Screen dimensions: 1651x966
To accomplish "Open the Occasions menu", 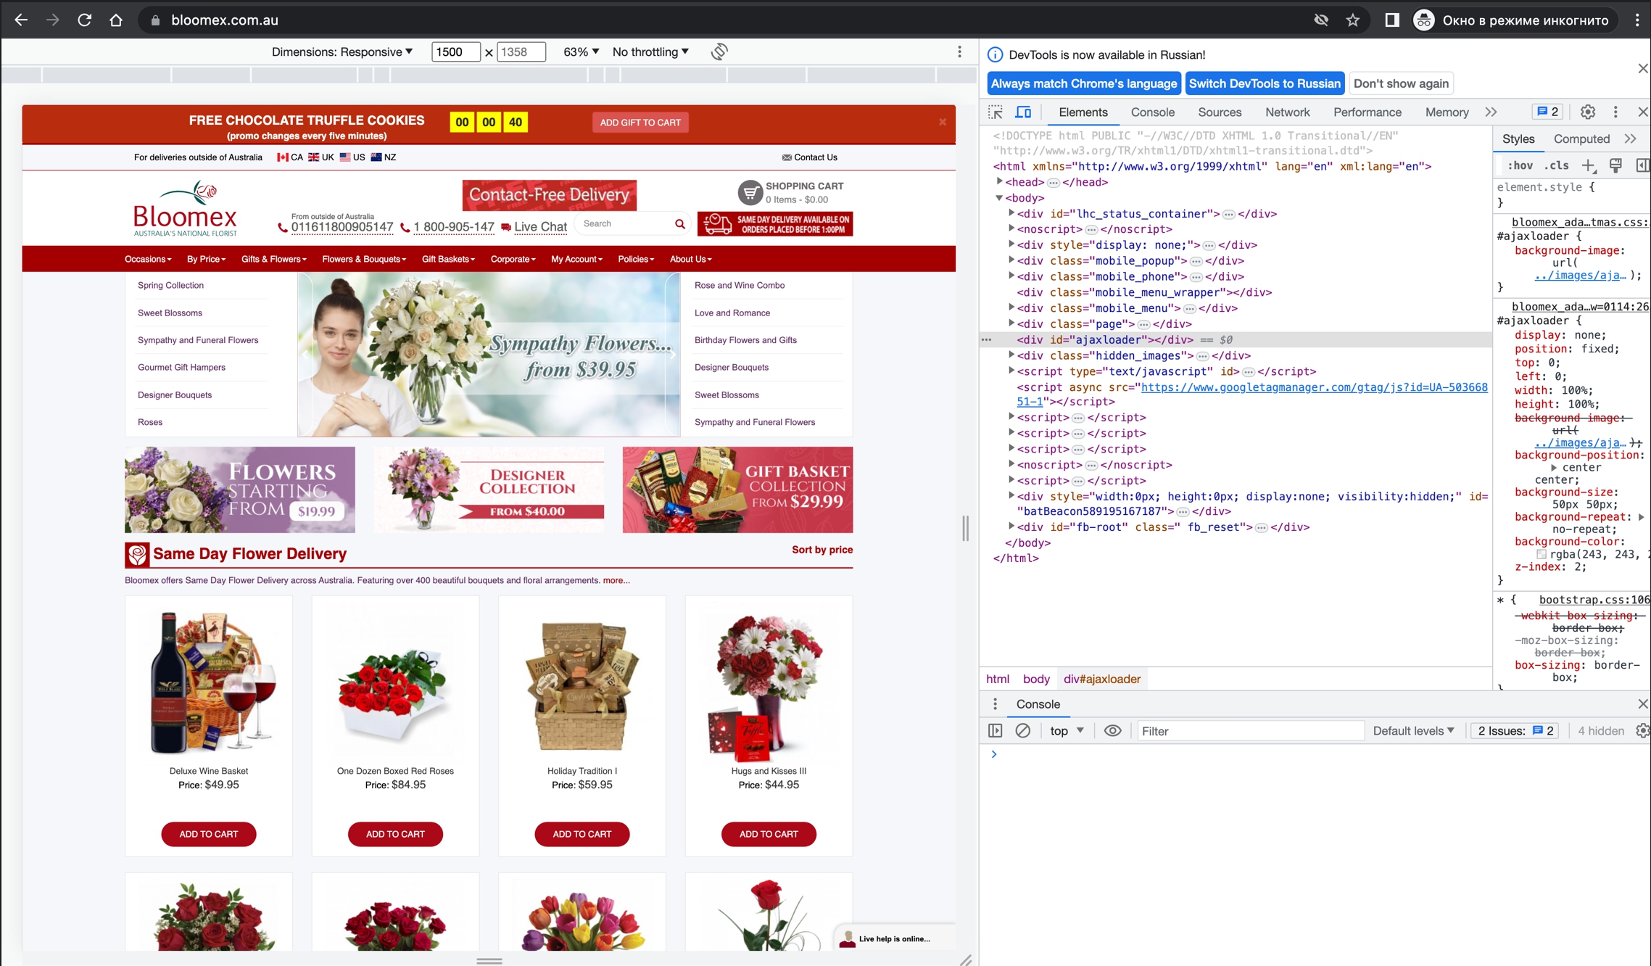I will tap(148, 259).
